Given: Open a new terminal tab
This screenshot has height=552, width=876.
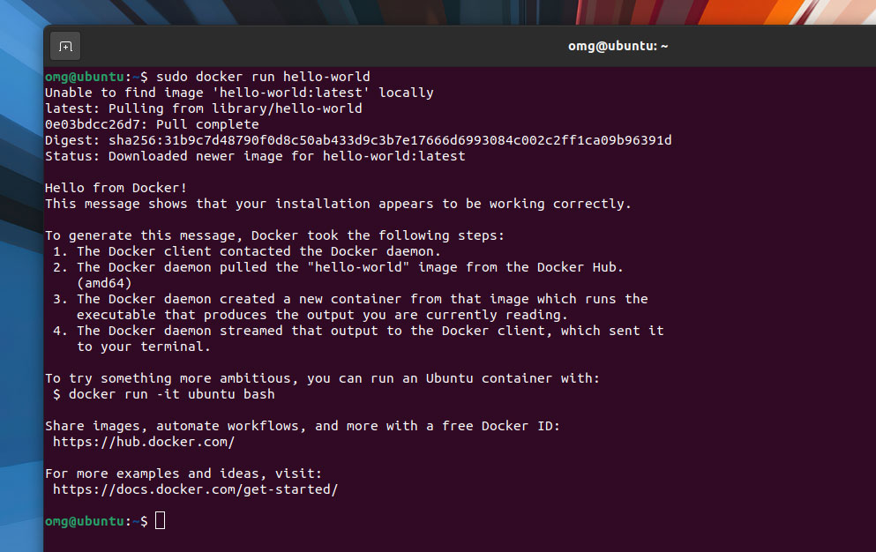Looking at the screenshot, I should (65, 47).
